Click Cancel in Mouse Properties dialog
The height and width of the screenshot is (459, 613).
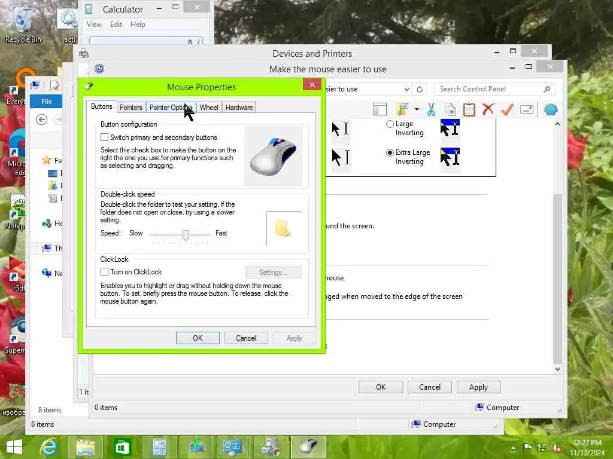tap(246, 338)
